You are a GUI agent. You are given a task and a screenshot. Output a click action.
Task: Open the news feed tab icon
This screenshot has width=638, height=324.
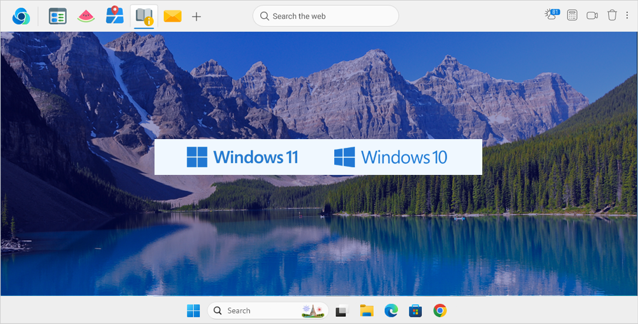(x=58, y=16)
